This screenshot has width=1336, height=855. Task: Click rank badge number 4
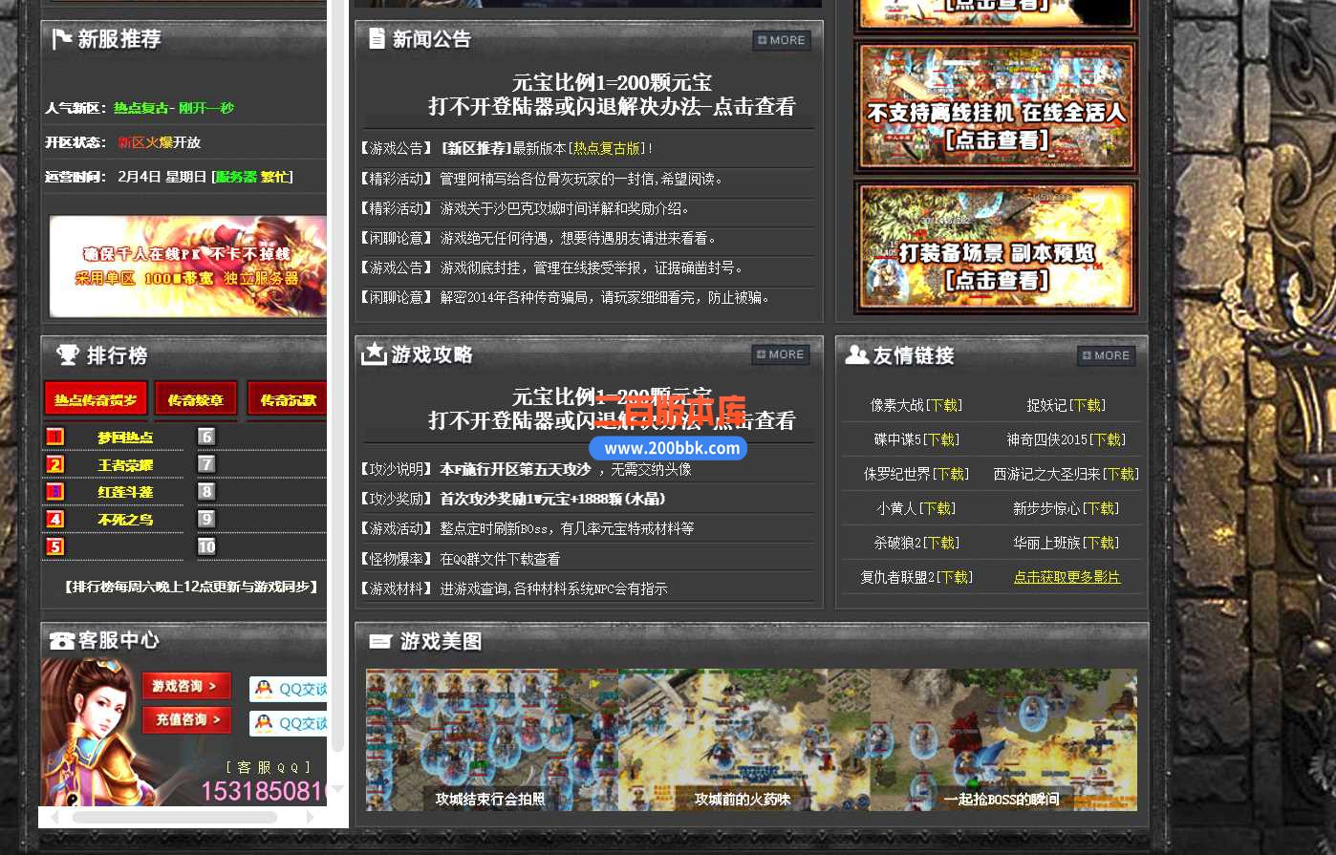click(55, 519)
